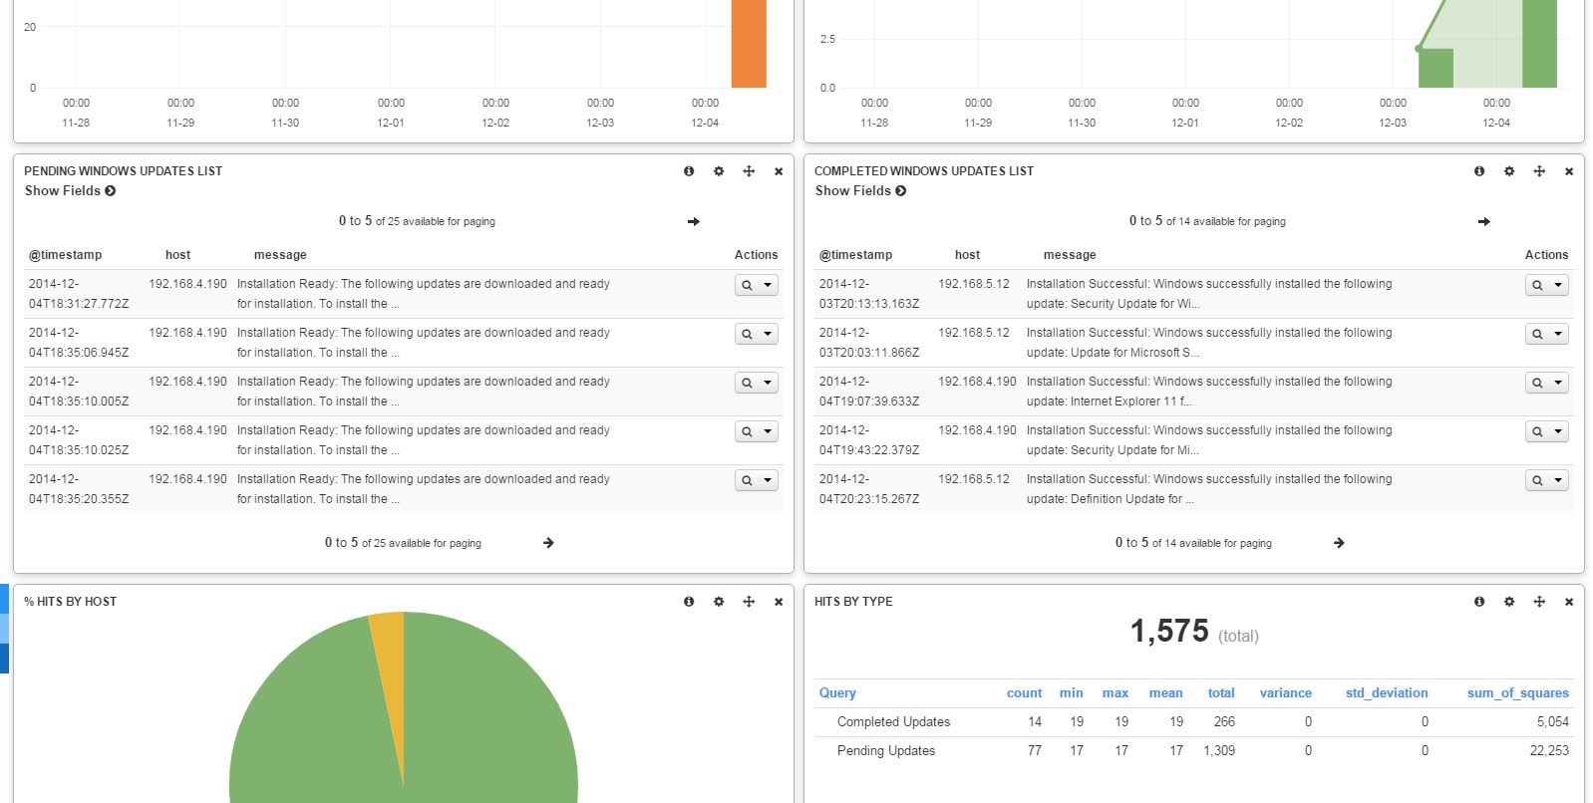Click move icon on Pending Windows Updates List panel
The image size is (1593, 803).
pos(749,171)
